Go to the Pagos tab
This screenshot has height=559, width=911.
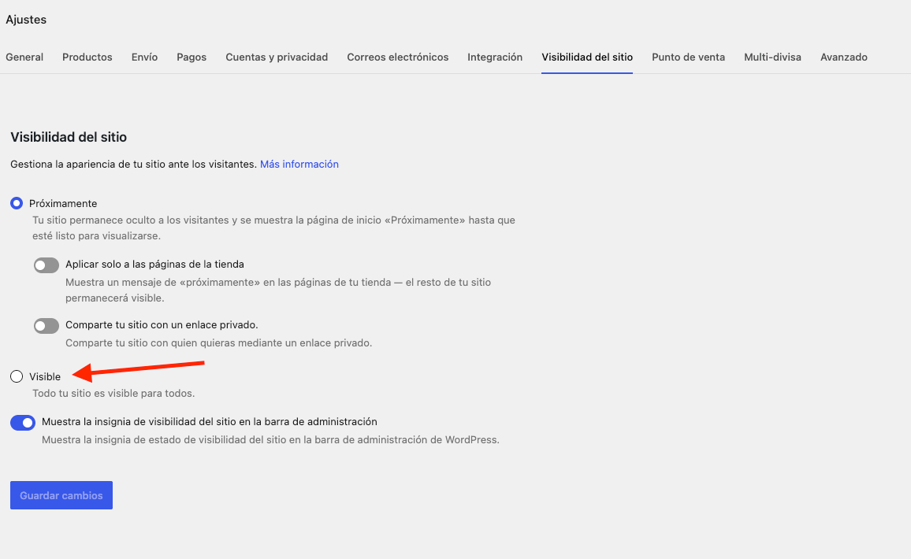[191, 57]
